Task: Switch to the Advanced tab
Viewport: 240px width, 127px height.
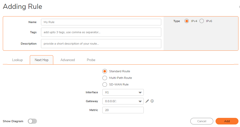Action: pyautogui.click(x=68, y=60)
